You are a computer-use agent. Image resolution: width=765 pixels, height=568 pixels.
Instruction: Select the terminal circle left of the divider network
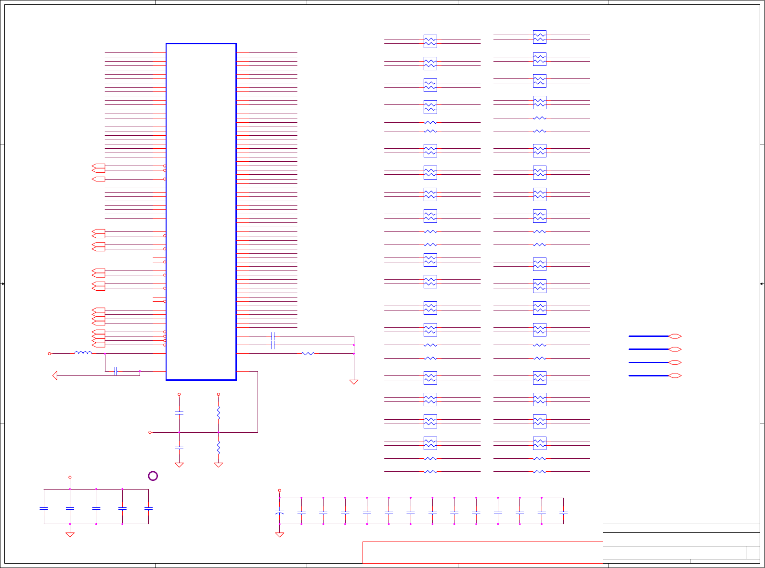pyautogui.click(x=150, y=432)
